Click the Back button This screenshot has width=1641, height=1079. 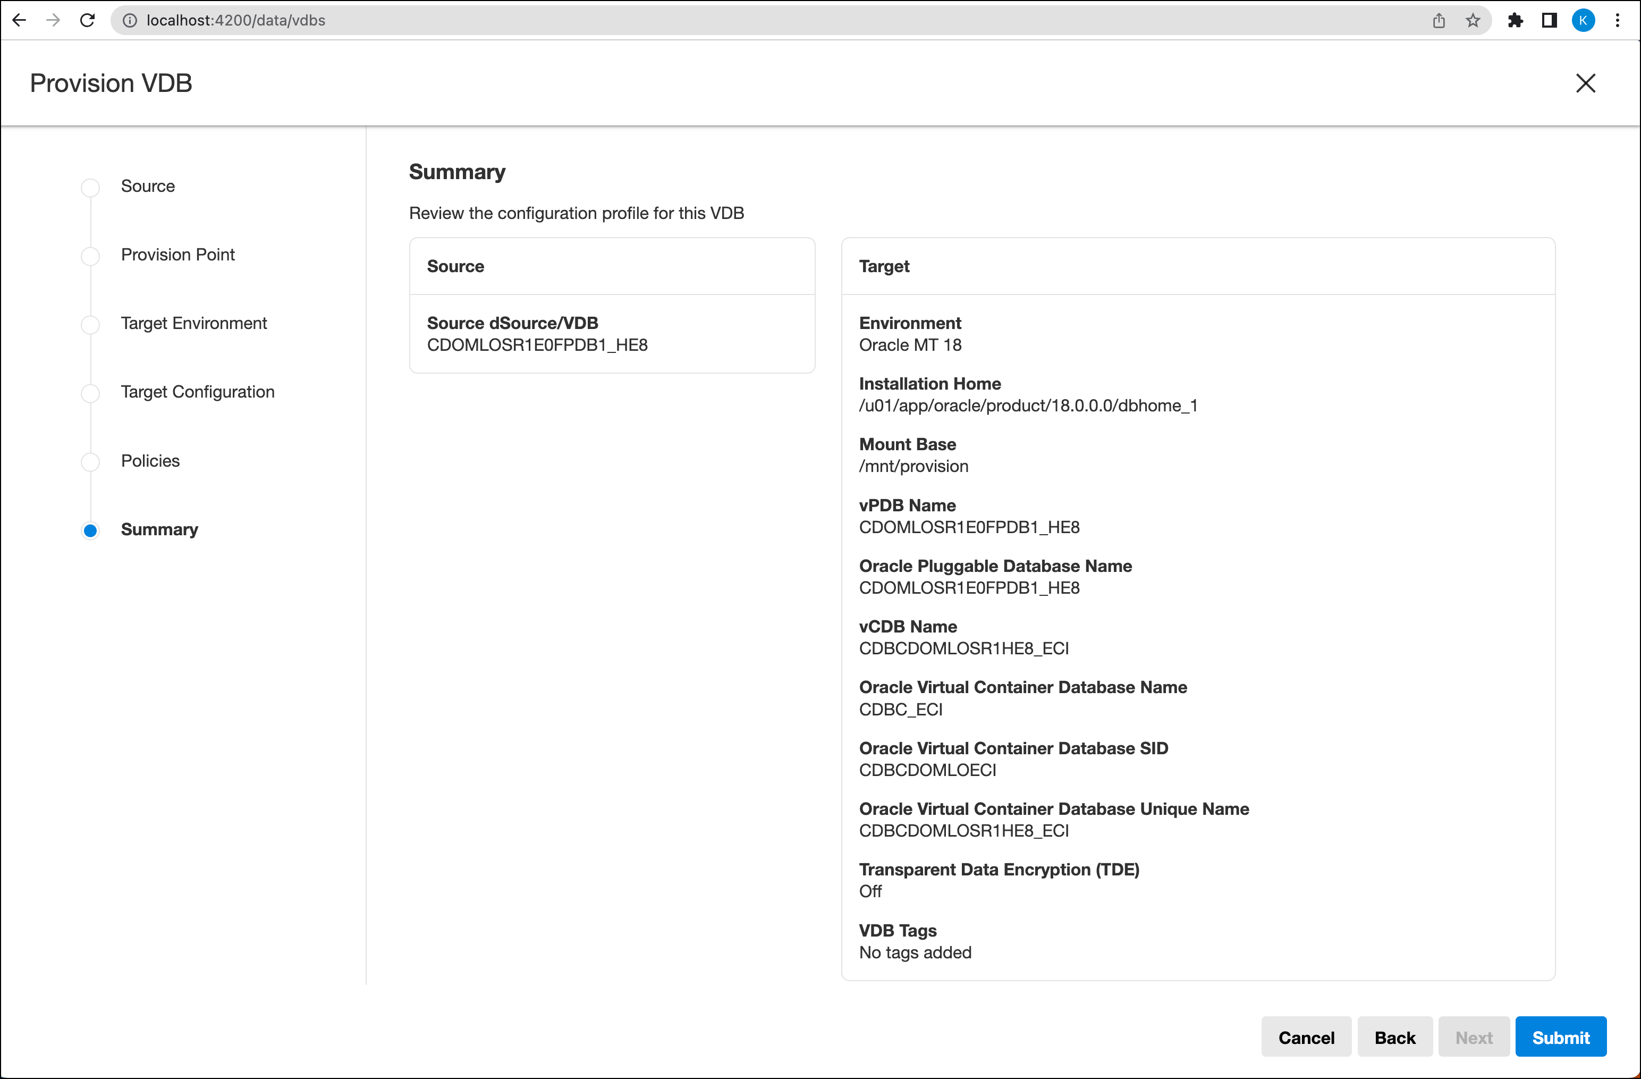[1394, 1037]
